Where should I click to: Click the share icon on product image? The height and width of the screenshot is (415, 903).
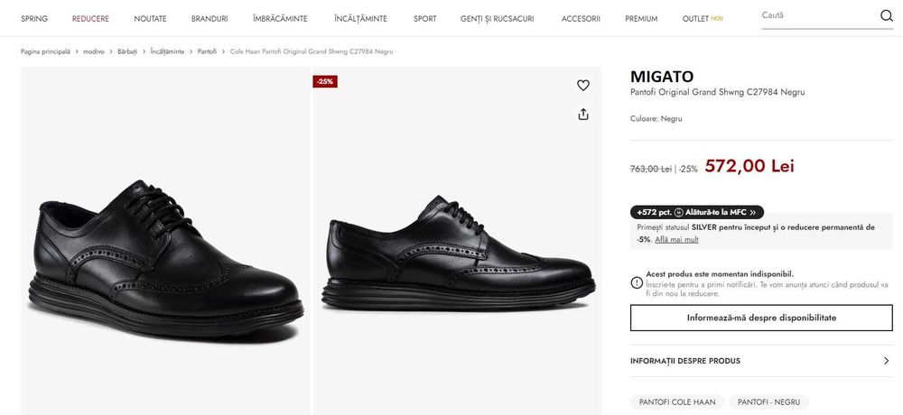click(x=583, y=114)
